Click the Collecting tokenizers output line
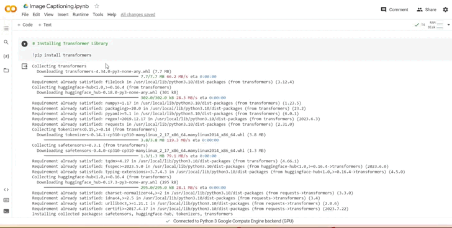 click(94, 129)
